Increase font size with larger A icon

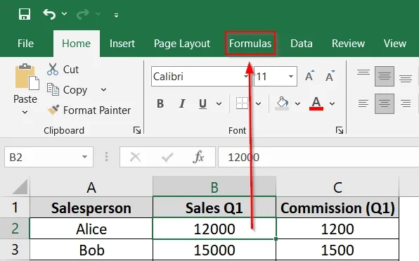click(310, 76)
